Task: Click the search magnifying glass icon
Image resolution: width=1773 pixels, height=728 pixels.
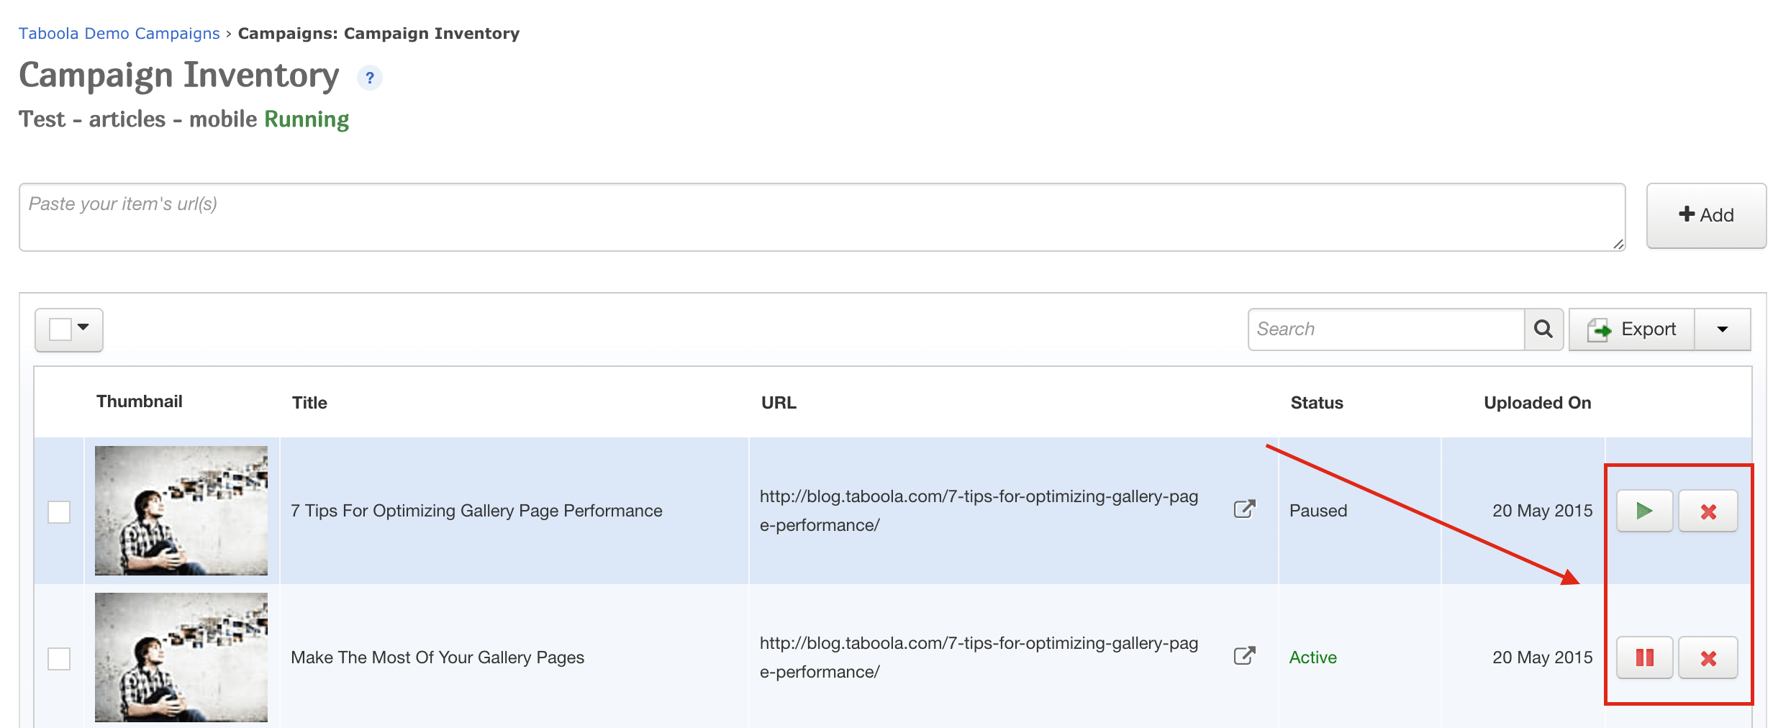Action: pyautogui.click(x=1543, y=329)
